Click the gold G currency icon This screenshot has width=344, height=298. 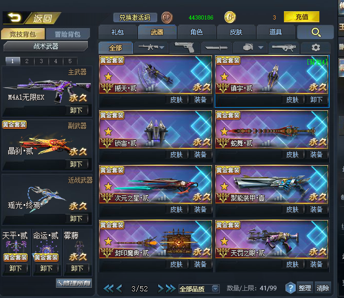tap(230, 17)
